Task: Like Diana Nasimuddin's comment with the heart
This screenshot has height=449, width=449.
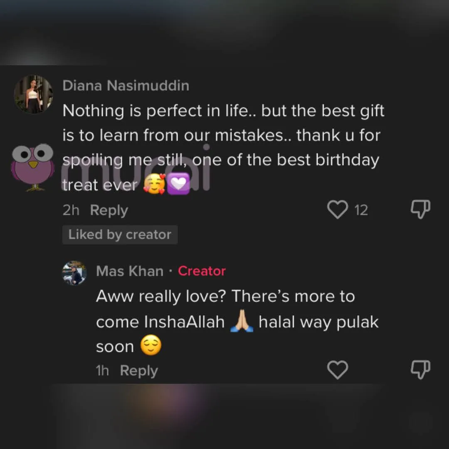Action: pos(337,210)
